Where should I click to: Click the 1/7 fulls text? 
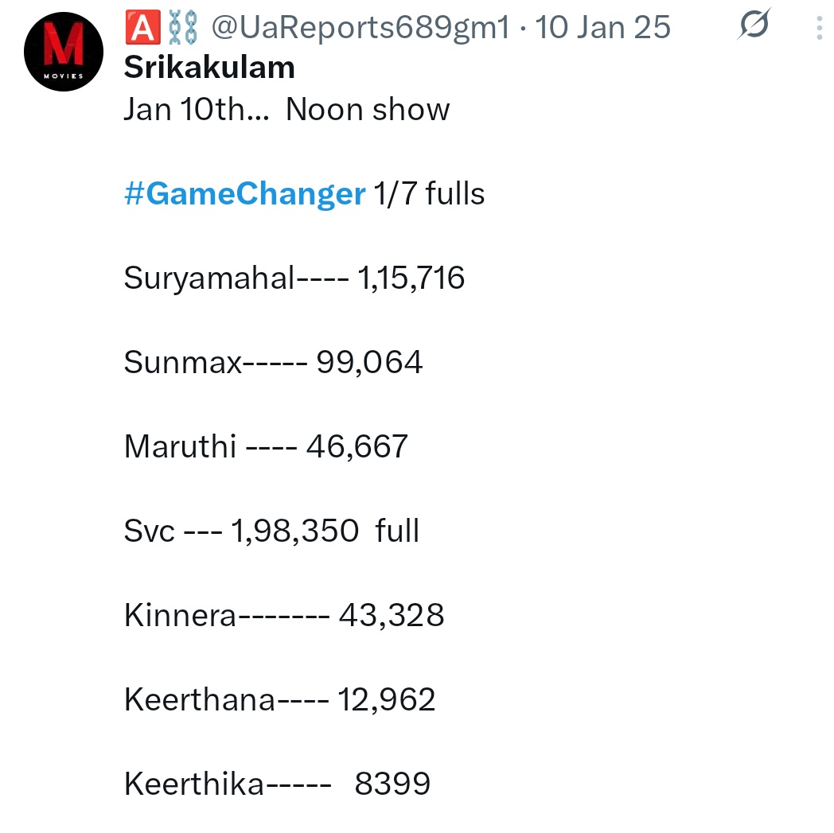[x=429, y=193]
